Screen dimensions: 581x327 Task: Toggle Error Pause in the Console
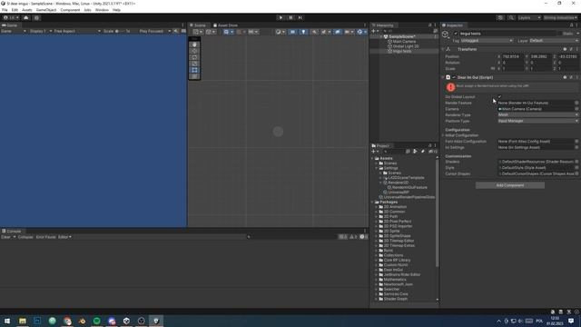(x=45, y=237)
